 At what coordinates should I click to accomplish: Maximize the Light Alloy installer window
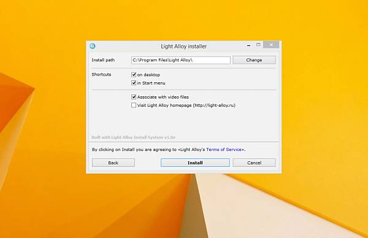point(258,45)
